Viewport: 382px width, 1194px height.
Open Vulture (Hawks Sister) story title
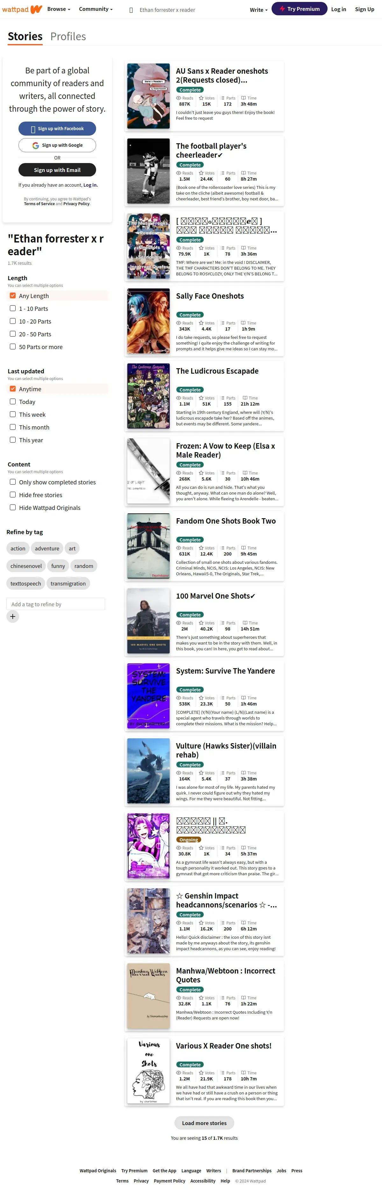tap(226, 750)
